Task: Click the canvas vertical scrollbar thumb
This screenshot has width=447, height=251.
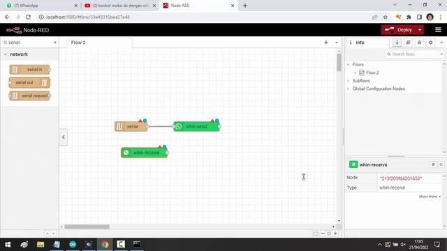Action: point(339,62)
